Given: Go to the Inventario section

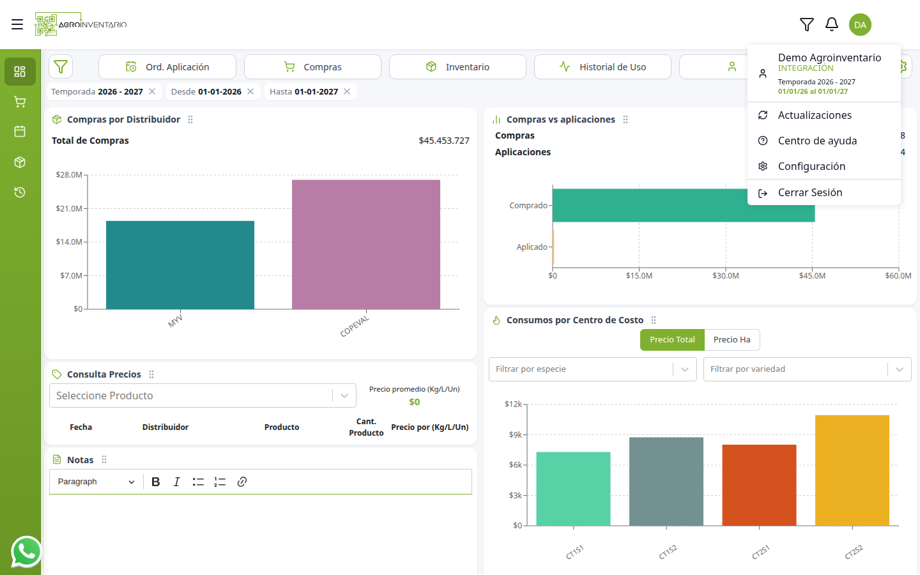Looking at the screenshot, I should pos(457,66).
